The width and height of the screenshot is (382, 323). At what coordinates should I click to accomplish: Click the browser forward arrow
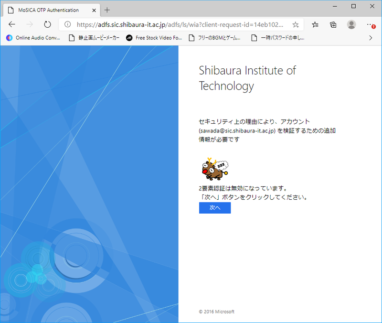click(30, 24)
